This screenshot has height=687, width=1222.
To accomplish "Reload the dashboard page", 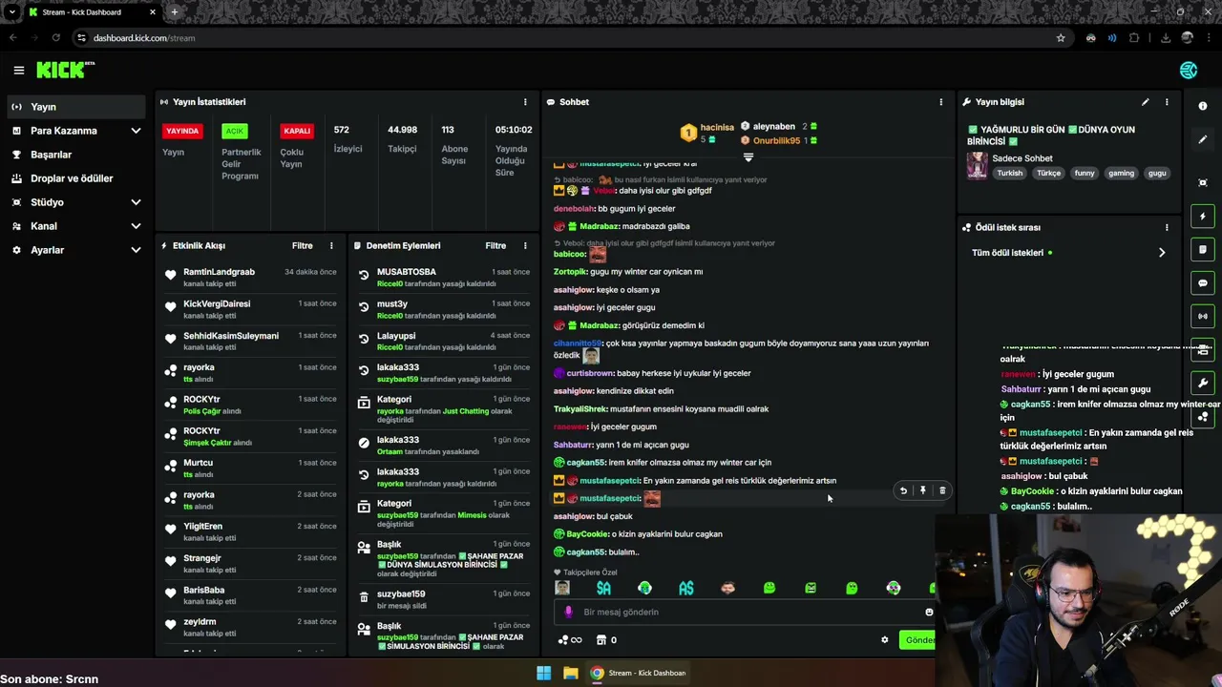I will coord(56,38).
